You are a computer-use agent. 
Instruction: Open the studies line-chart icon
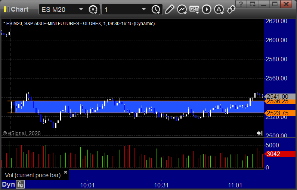[x=182, y=9]
